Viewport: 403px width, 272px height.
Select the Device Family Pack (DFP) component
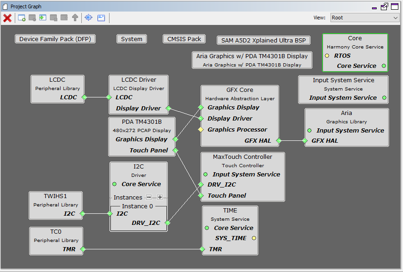[55, 39]
